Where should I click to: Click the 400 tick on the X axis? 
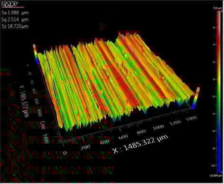point(104,142)
